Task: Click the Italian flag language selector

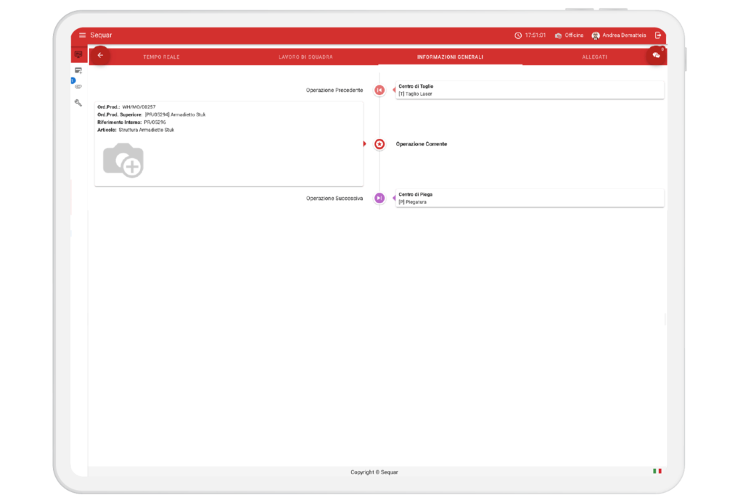Action: tap(657, 471)
